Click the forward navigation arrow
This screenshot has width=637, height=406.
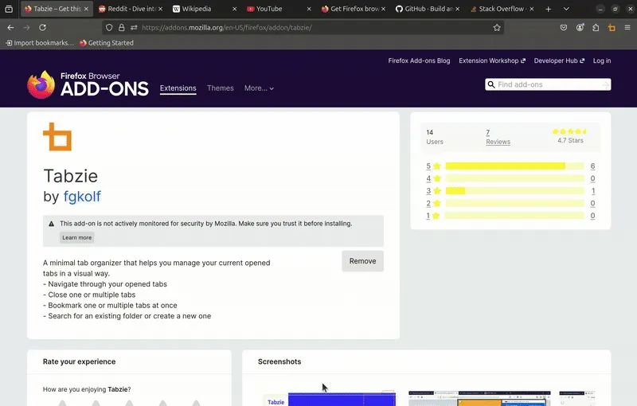point(26,28)
